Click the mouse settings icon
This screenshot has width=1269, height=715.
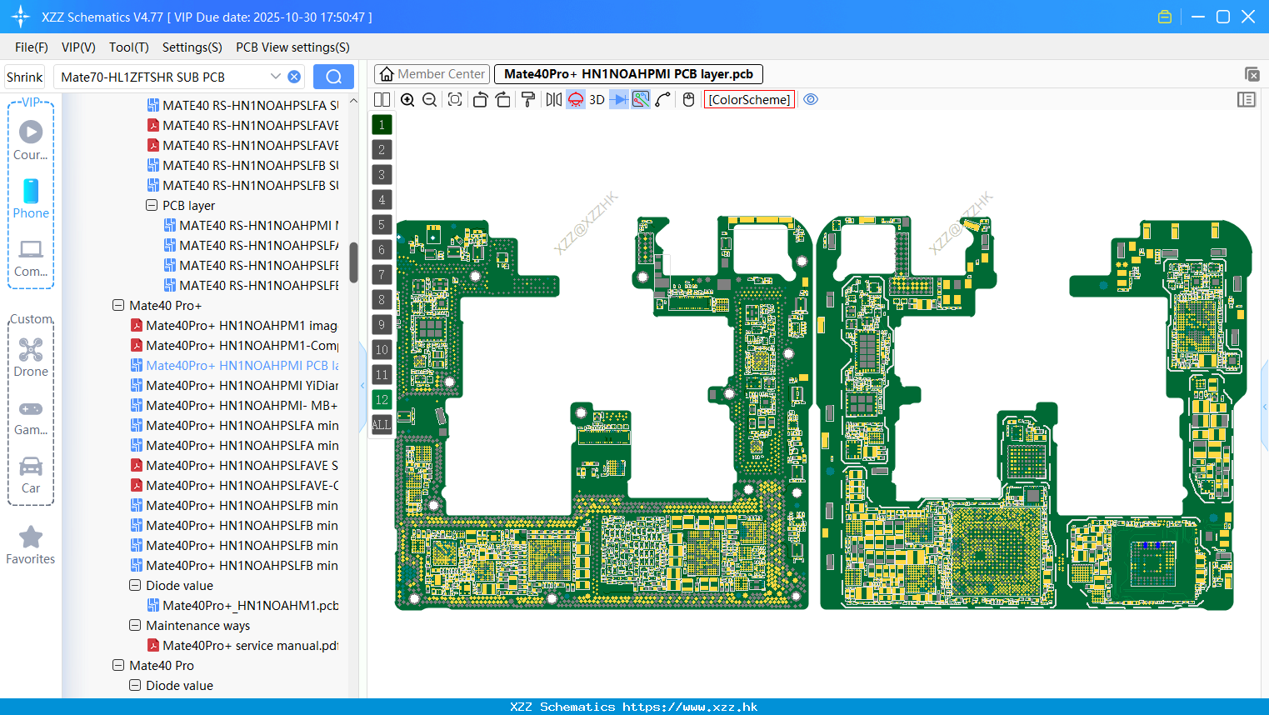tap(688, 100)
